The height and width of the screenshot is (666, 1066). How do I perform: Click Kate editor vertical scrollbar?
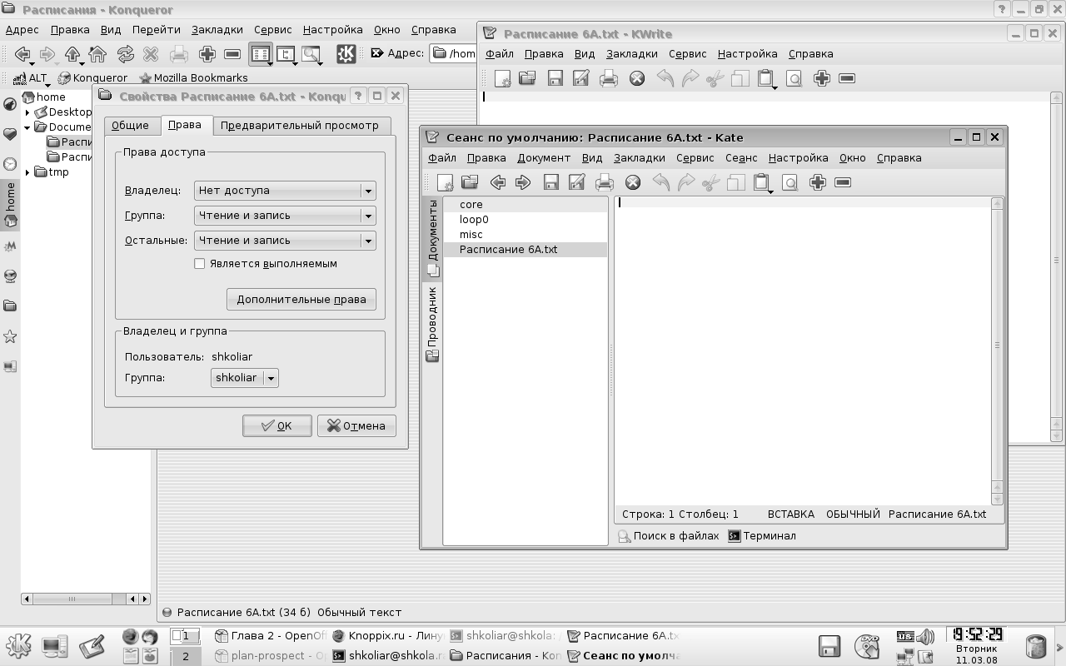point(997,350)
